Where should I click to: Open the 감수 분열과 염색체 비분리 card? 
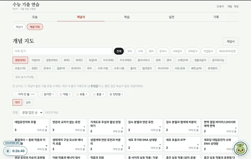click(x=182, y=126)
